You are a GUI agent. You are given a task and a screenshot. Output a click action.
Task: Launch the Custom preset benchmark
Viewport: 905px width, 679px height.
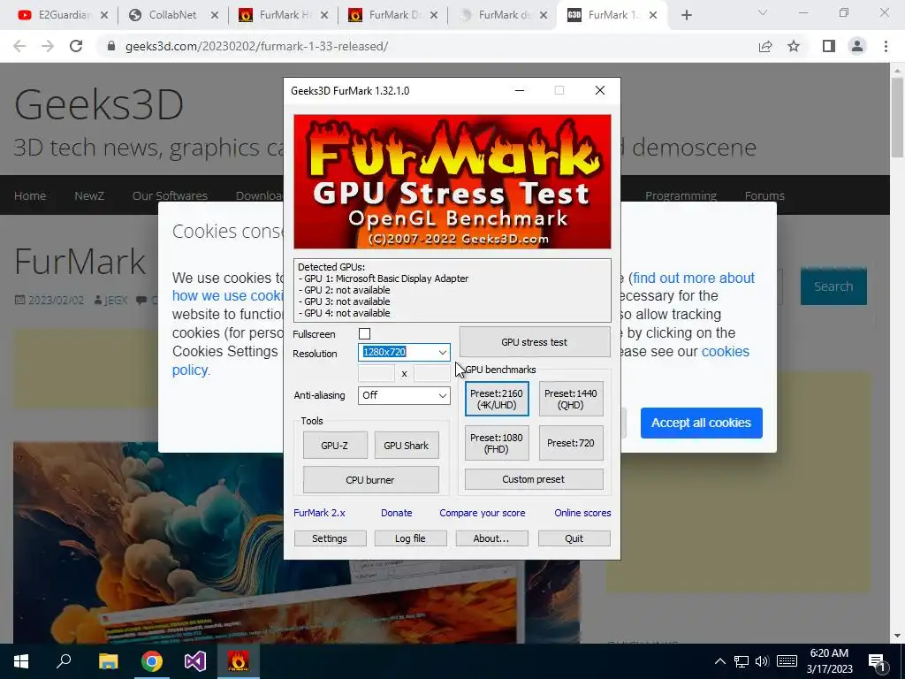tap(534, 479)
